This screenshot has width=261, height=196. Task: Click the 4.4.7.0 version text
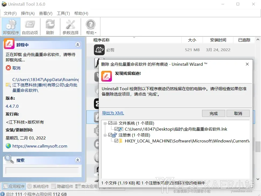click(x=12, y=106)
